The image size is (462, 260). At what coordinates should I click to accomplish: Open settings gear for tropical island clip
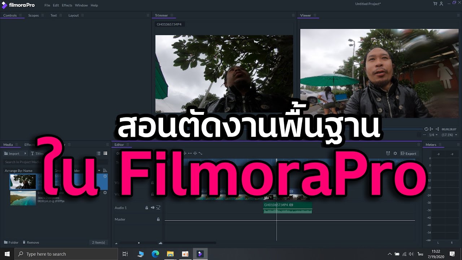(105, 192)
